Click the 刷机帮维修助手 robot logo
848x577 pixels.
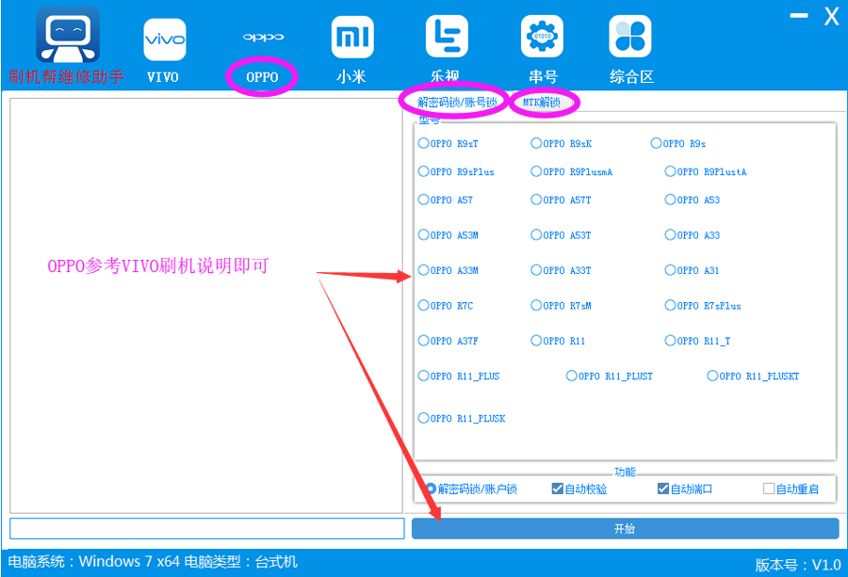point(68,35)
